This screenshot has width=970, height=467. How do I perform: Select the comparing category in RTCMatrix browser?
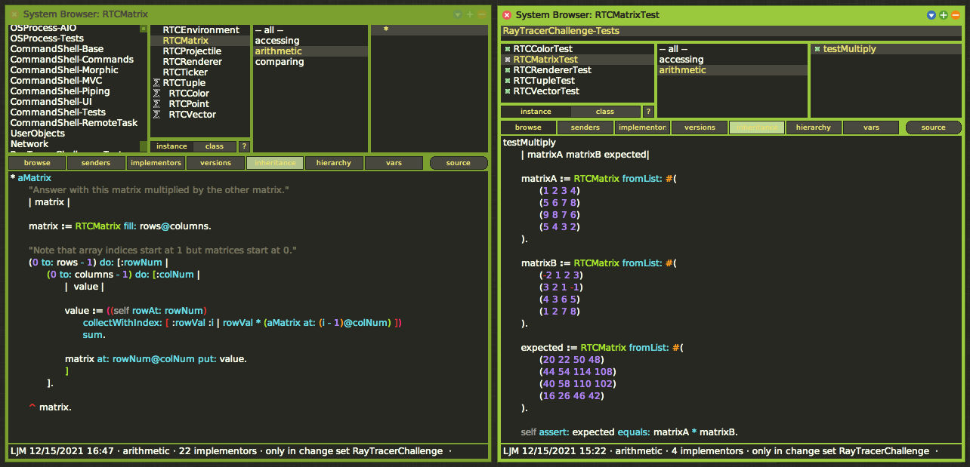point(310,62)
